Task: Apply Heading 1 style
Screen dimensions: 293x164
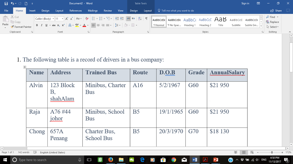Action: coord(189,22)
